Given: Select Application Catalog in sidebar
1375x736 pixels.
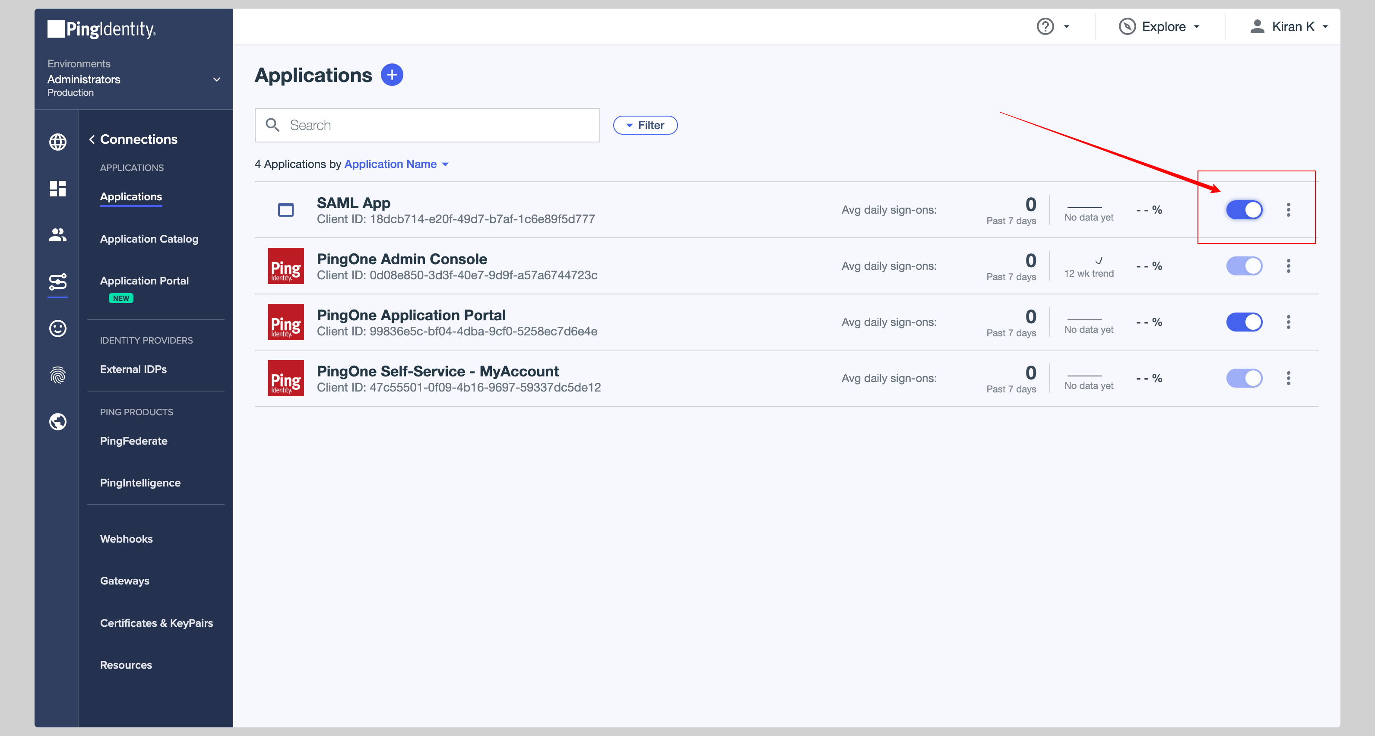Looking at the screenshot, I should 149,239.
